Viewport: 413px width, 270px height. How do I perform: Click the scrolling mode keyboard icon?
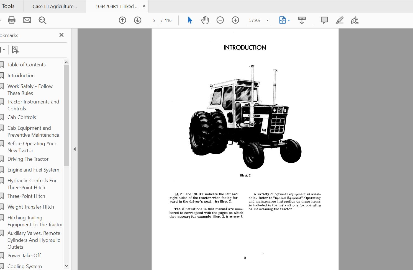click(302, 20)
